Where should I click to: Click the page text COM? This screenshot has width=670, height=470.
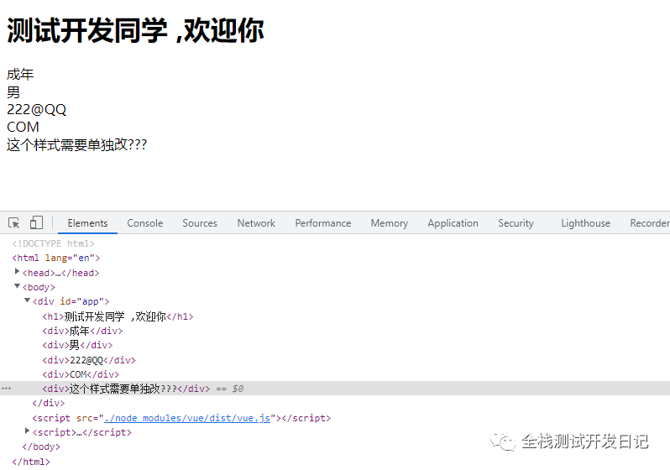pyautogui.click(x=23, y=127)
